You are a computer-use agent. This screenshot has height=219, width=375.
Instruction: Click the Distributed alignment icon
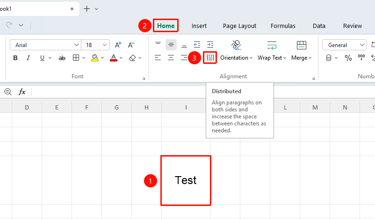tap(210, 57)
